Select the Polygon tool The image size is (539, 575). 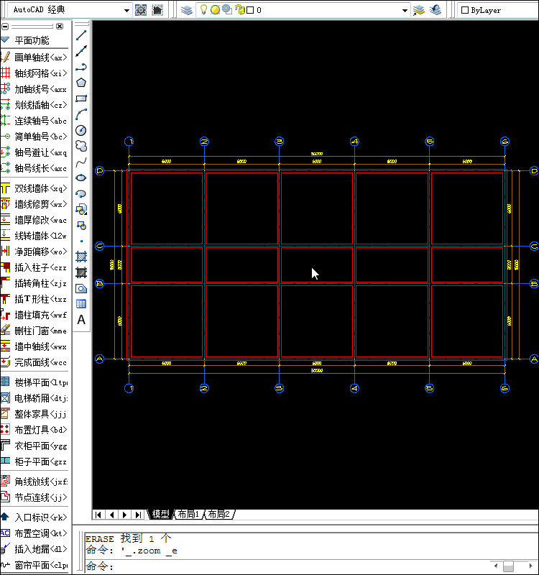pos(81,83)
